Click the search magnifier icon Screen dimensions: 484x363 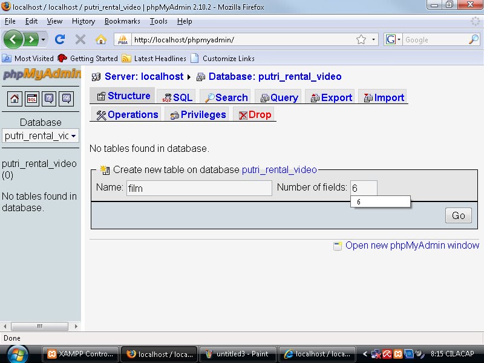[473, 39]
